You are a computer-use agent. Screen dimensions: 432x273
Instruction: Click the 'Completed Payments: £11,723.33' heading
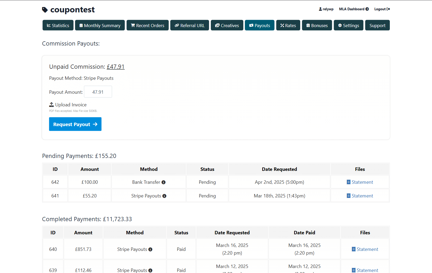(x=87, y=219)
